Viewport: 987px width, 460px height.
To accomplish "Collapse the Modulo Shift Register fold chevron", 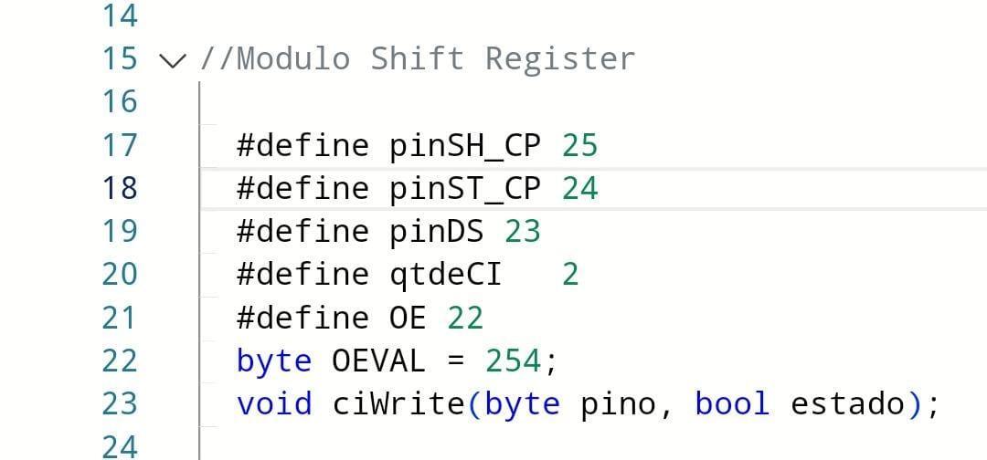I will click(173, 60).
